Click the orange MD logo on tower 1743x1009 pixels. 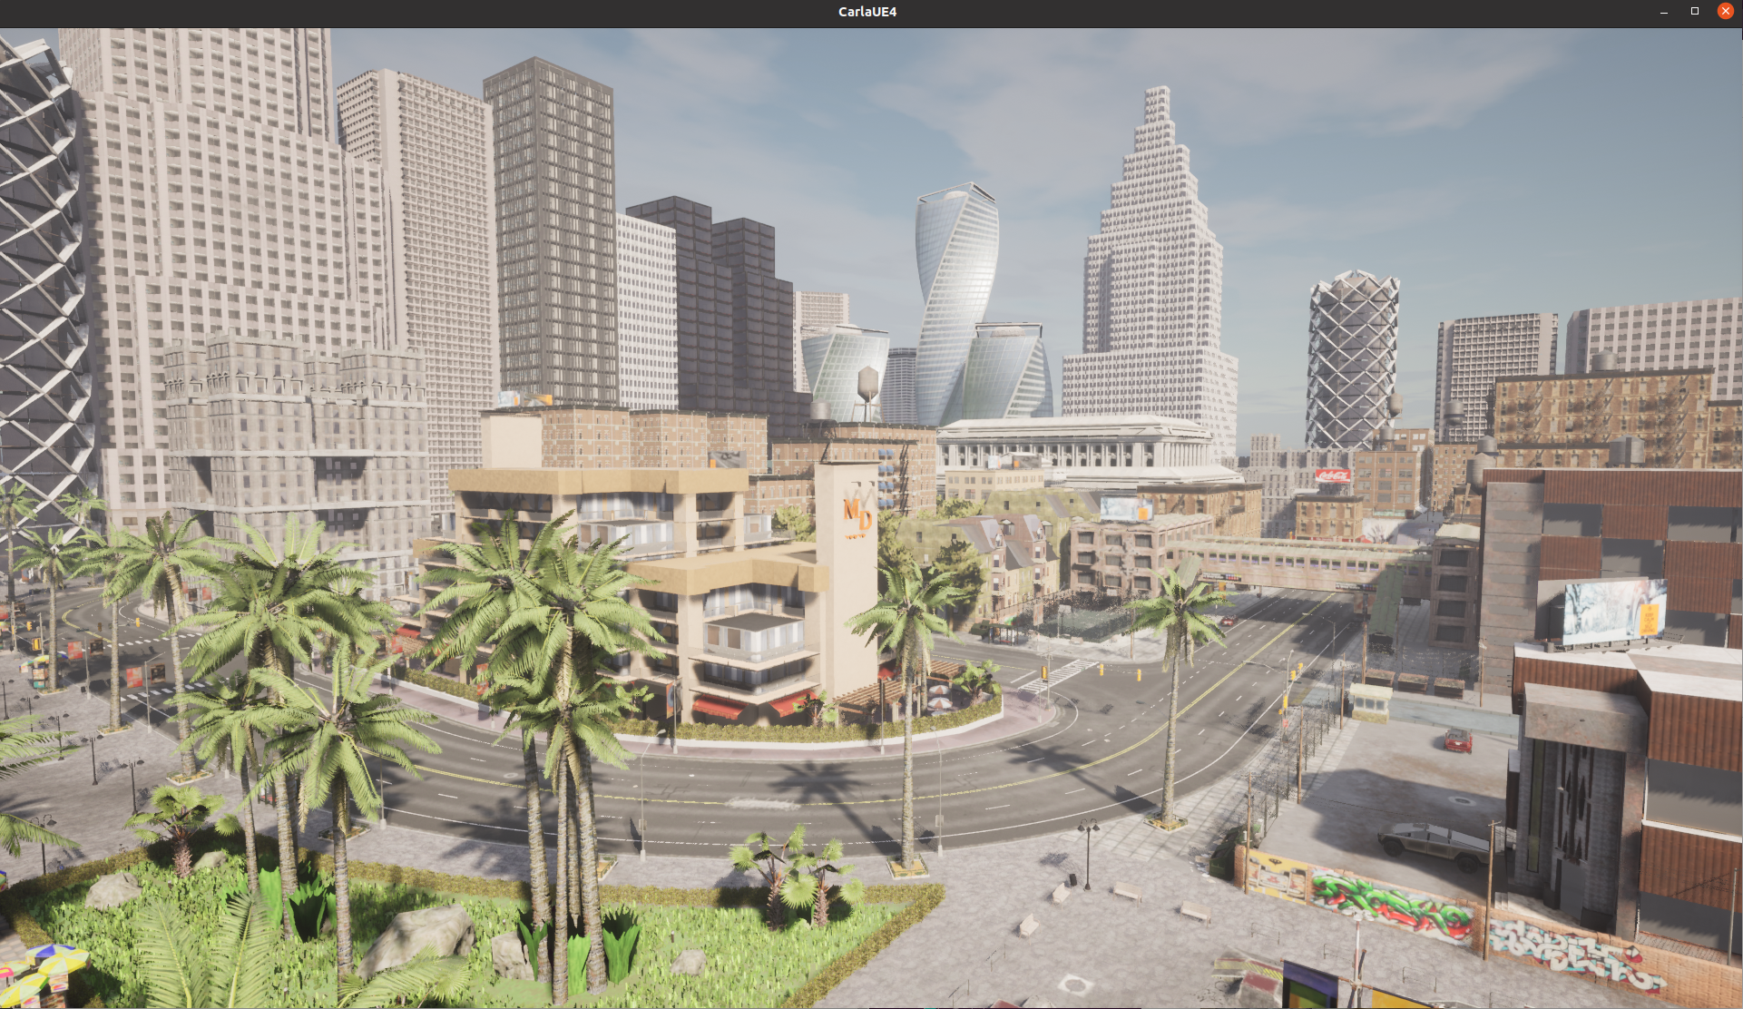coord(857,515)
